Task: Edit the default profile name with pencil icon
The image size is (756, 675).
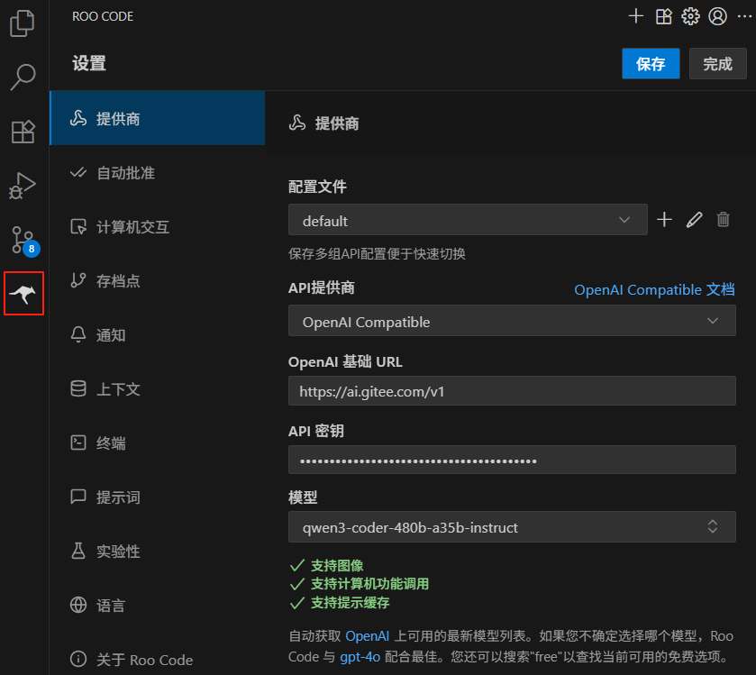Action: [x=694, y=219]
